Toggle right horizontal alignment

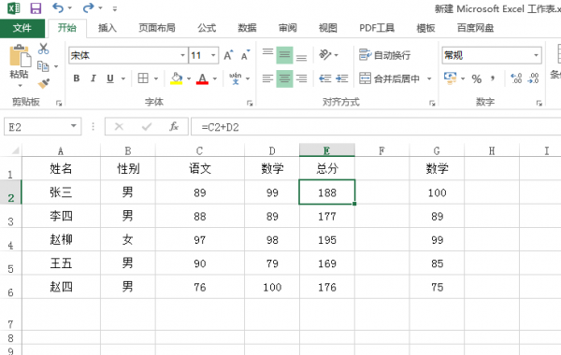[301, 78]
